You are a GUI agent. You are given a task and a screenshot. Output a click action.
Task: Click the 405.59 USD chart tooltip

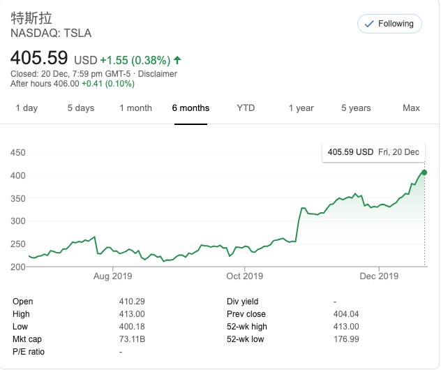(x=373, y=152)
